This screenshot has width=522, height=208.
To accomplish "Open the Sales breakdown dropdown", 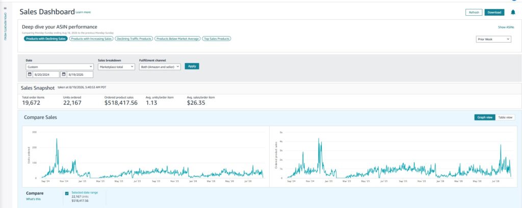I will point(116,67).
